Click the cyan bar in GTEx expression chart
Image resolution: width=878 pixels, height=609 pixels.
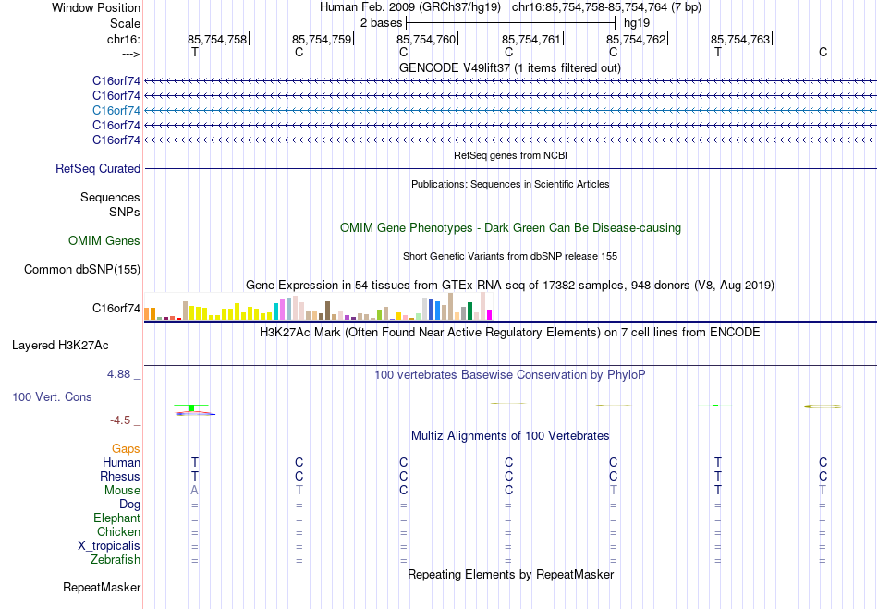click(x=276, y=311)
